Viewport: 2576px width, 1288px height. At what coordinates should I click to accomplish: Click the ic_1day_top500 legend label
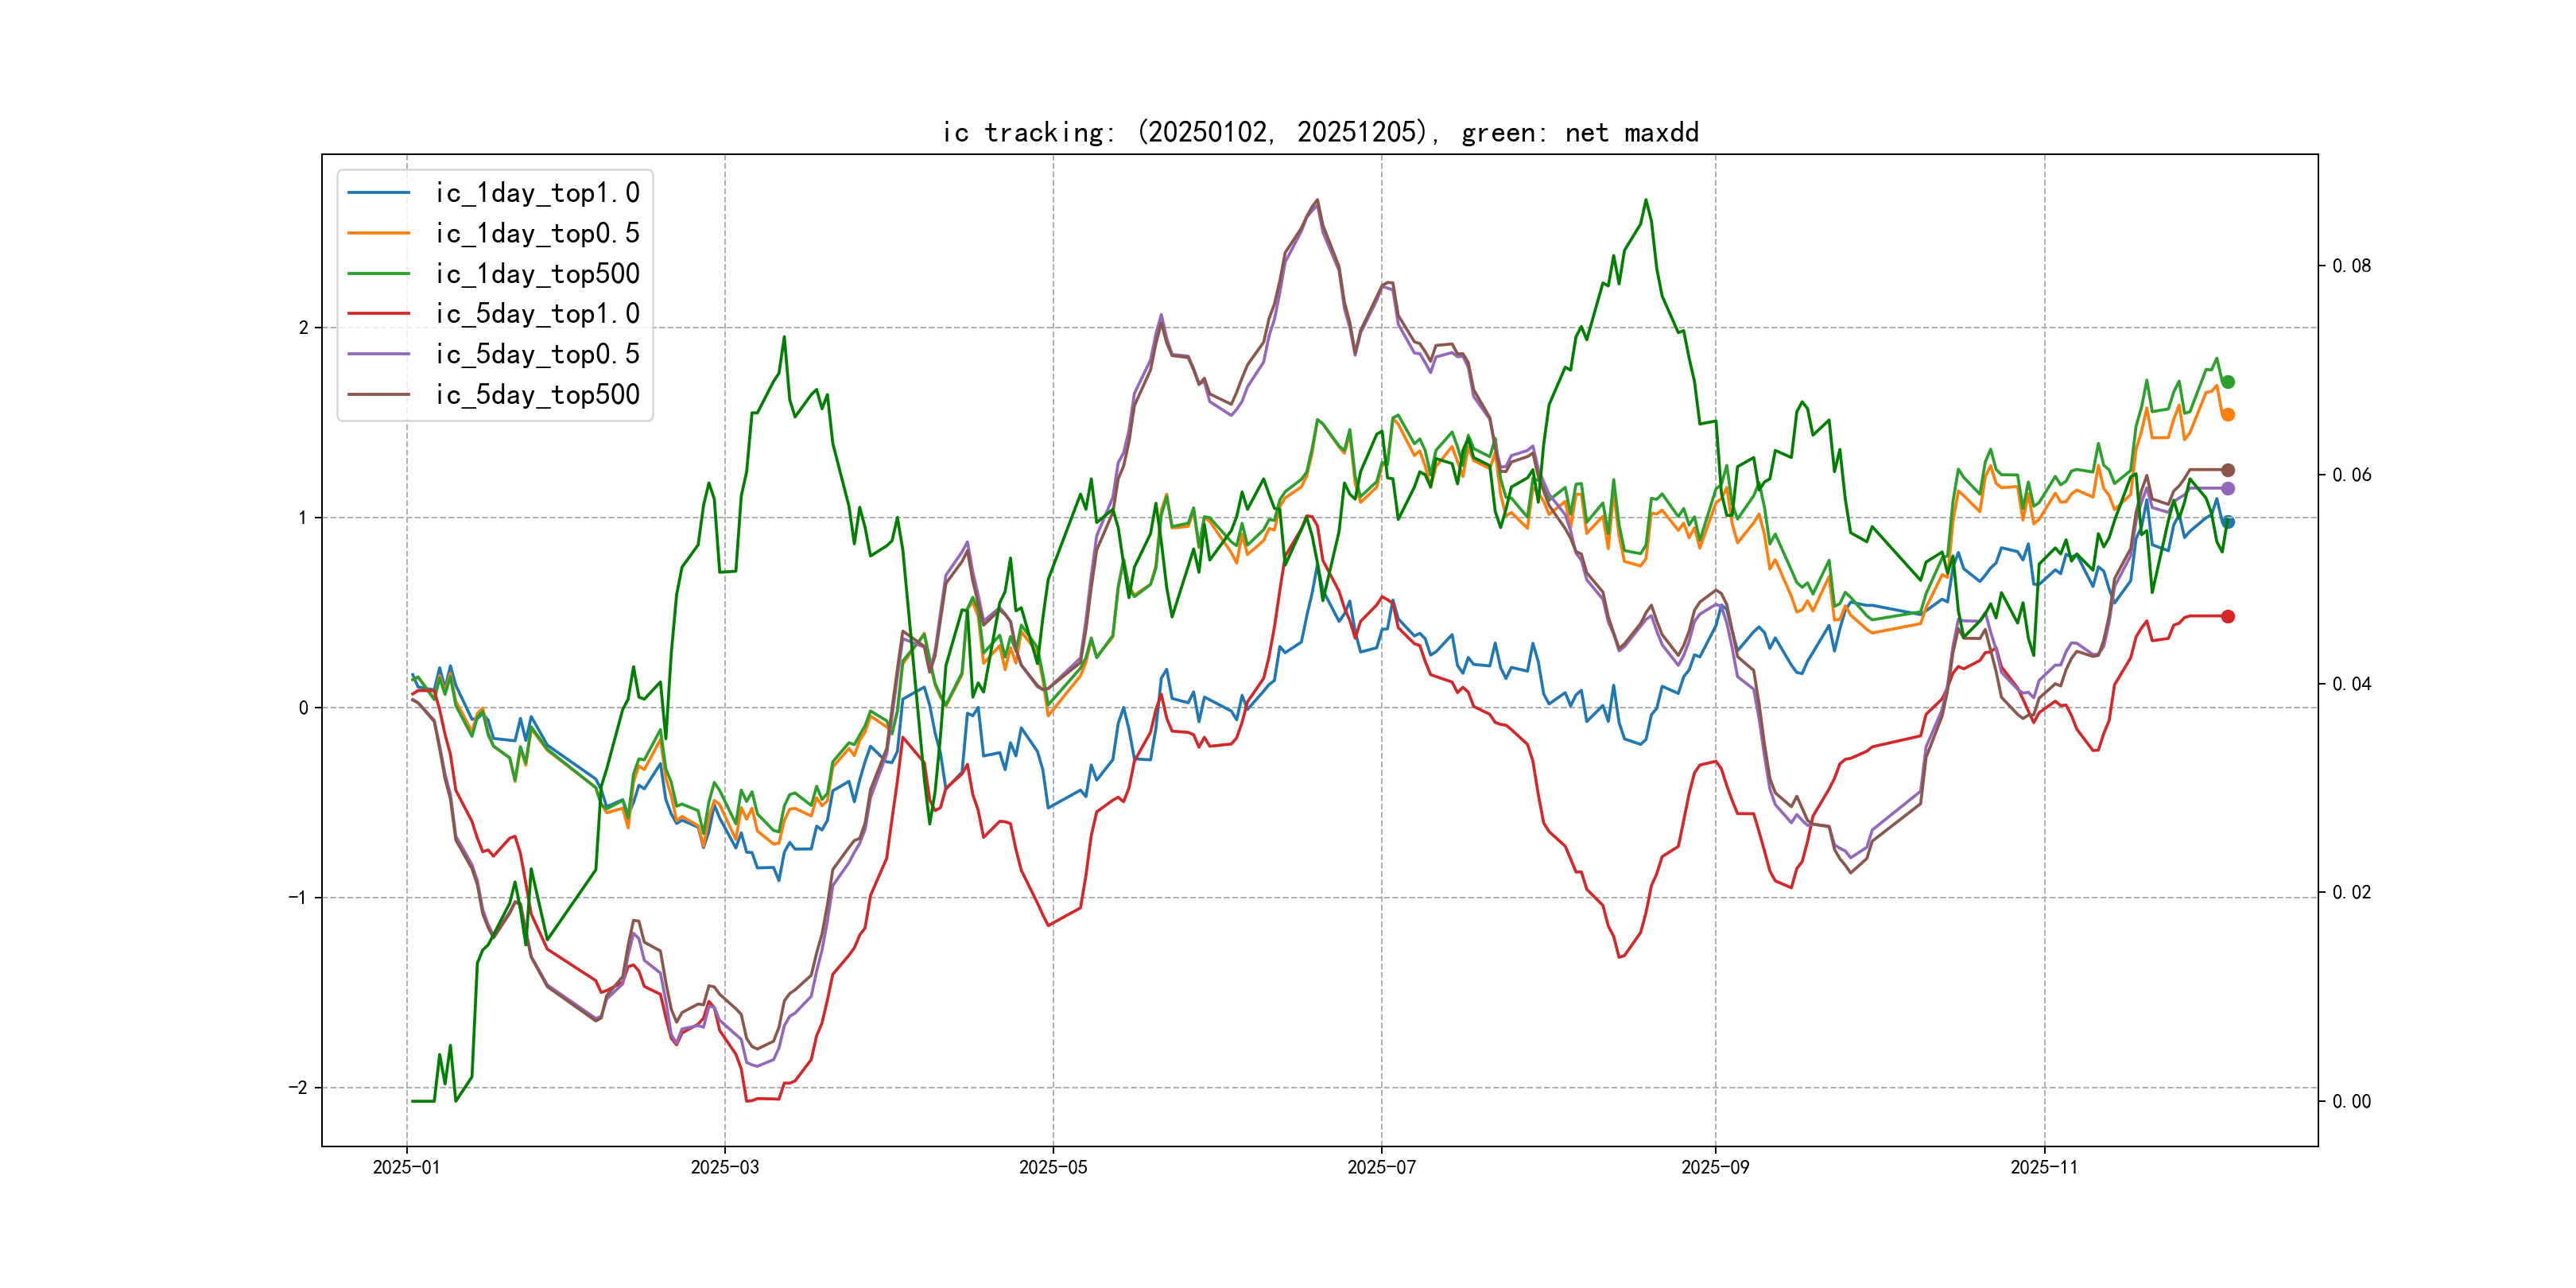[x=537, y=274]
